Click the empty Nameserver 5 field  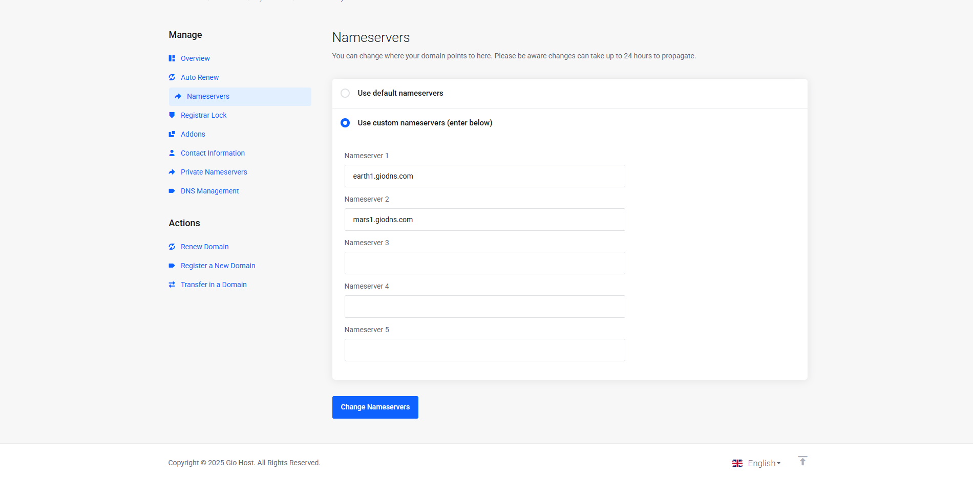[485, 350]
